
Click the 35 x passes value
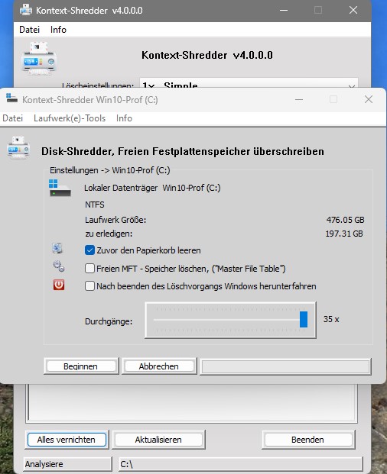point(331,319)
